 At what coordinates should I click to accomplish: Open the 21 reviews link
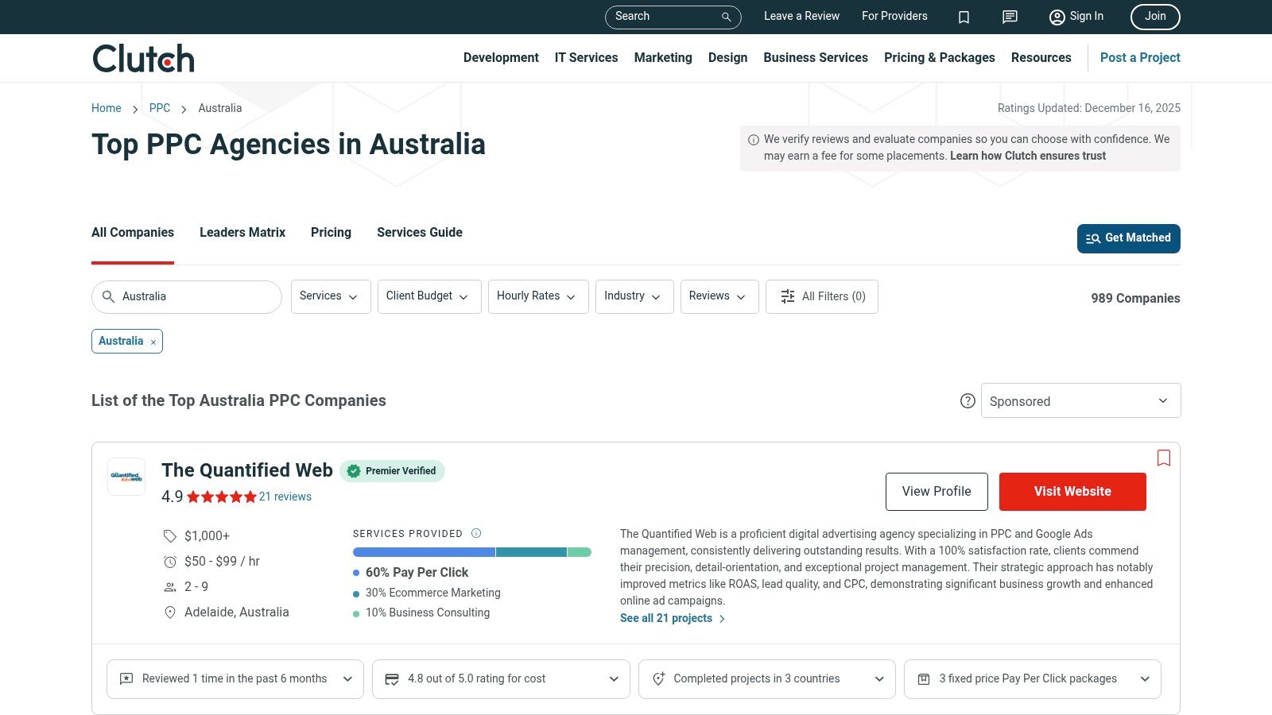[x=285, y=497]
